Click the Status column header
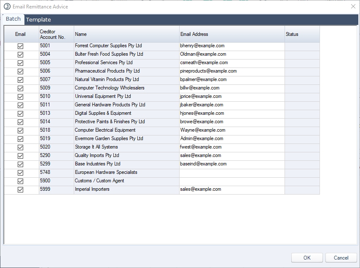 (302, 34)
